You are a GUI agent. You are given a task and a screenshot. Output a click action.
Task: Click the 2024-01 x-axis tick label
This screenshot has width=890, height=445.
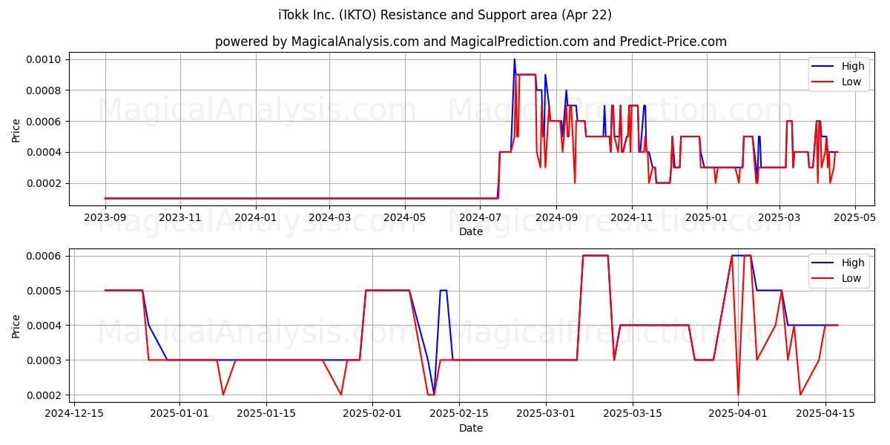pos(256,217)
